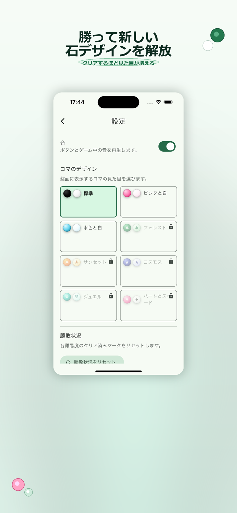Select the locked コスモス design card
Image resolution: width=237 pixels, height=513 pixels.
click(149, 271)
